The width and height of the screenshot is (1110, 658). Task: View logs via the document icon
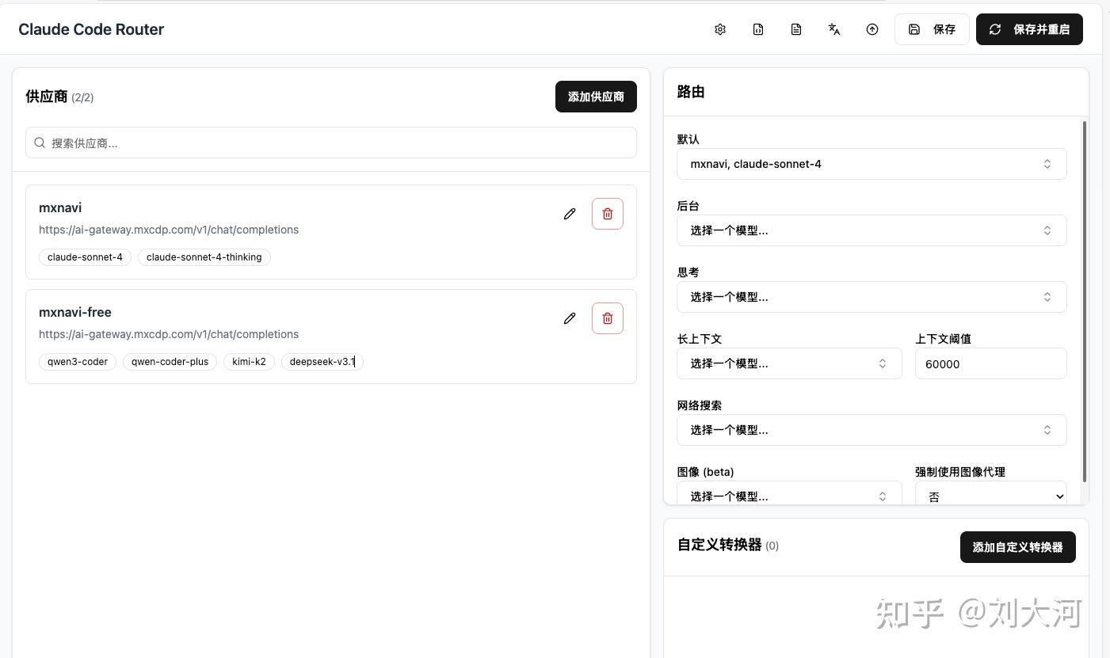click(796, 29)
